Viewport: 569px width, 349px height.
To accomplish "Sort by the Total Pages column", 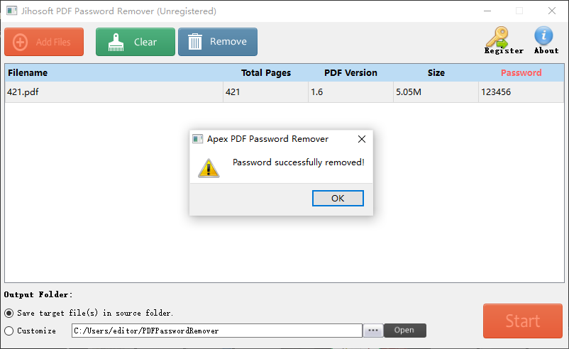I will [265, 72].
